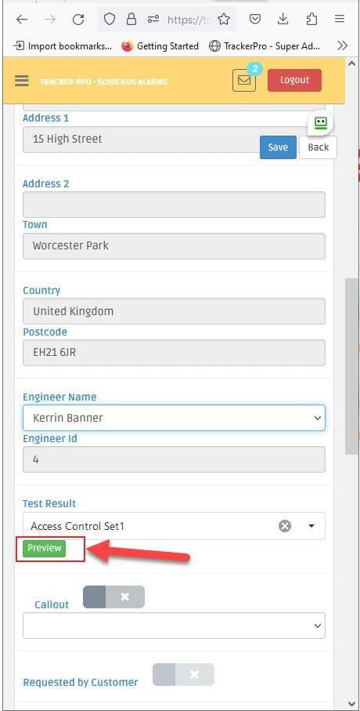Open the Pocket save icon
The image size is (360, 711).
(x=255, y=19)
